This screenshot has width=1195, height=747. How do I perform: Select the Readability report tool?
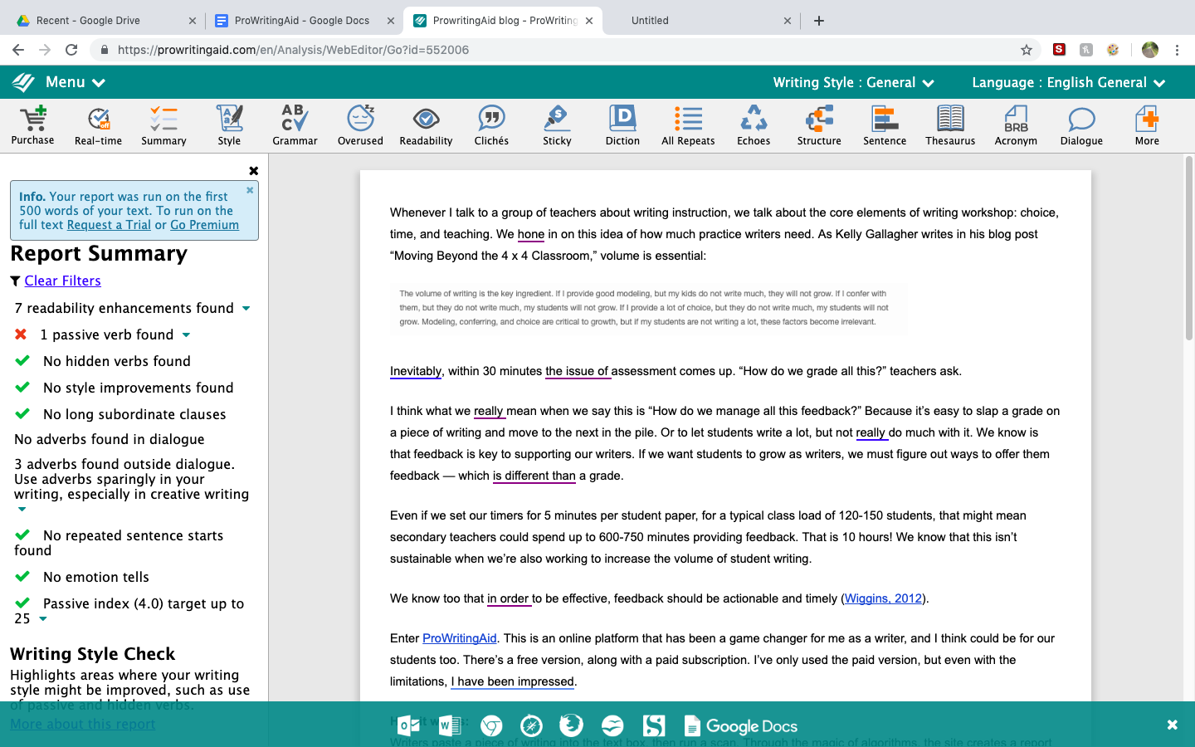426,124
